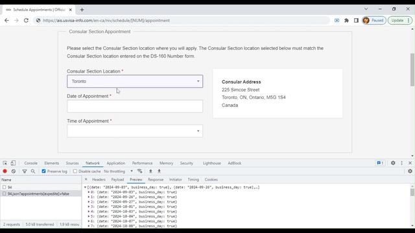The height and width of the screenshot is (233, 415).
Task: Click the Import HAR upload icon
Action: (150, 171)
